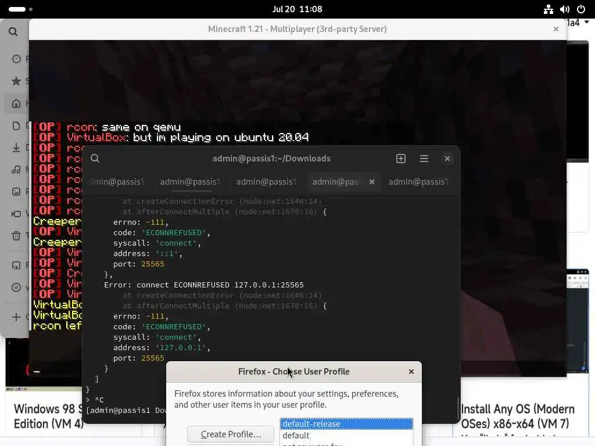Viewport: 595px width, 446px height.
Task: Close the terminal window
Action: tap(447, 159)
